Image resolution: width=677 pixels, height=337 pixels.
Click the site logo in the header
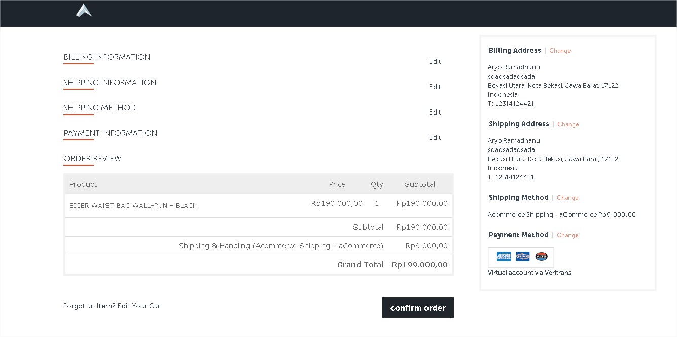(84, 11)
